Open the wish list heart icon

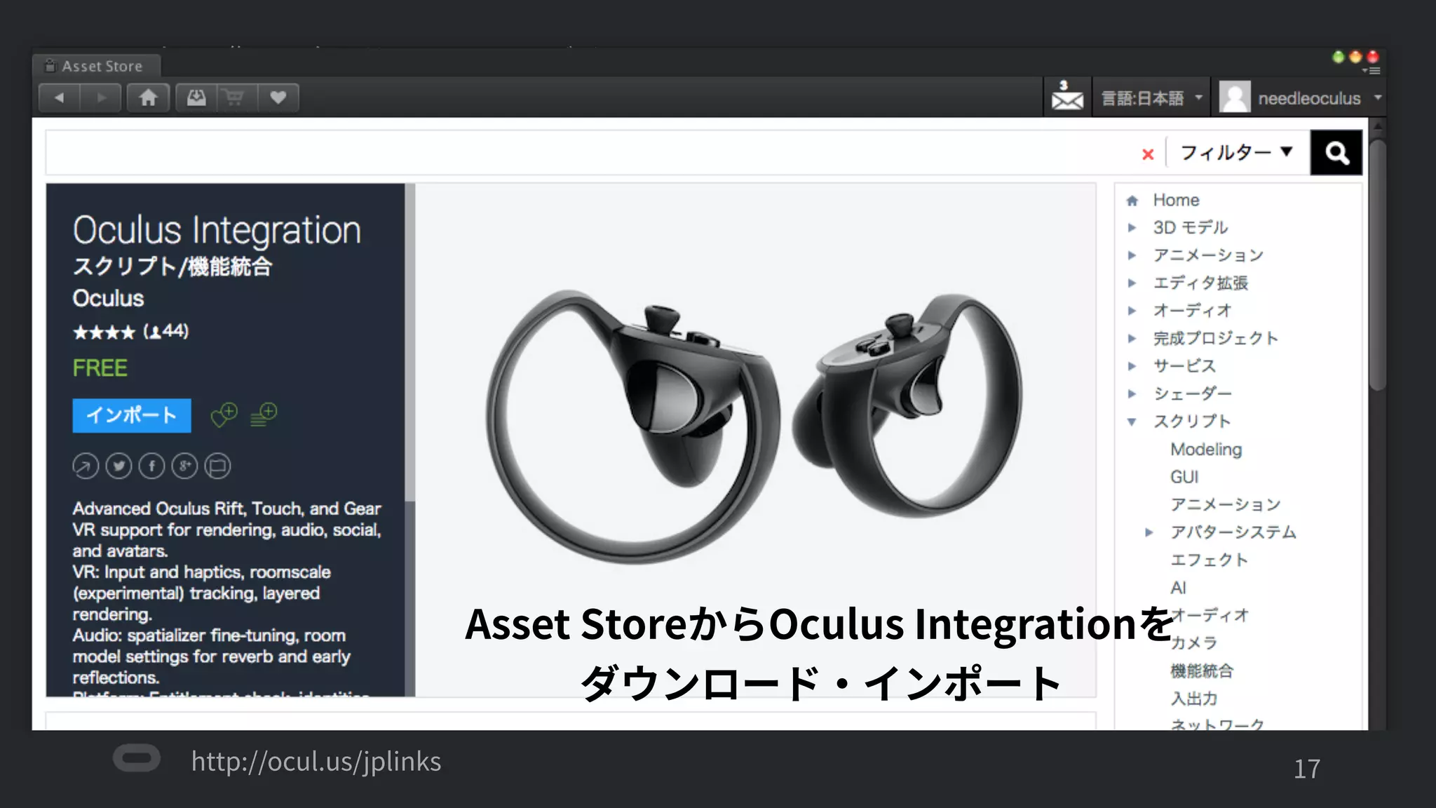(x=278, y=97)
